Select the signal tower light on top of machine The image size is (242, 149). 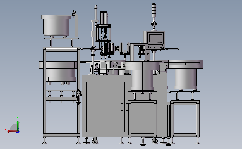(154, 11)
